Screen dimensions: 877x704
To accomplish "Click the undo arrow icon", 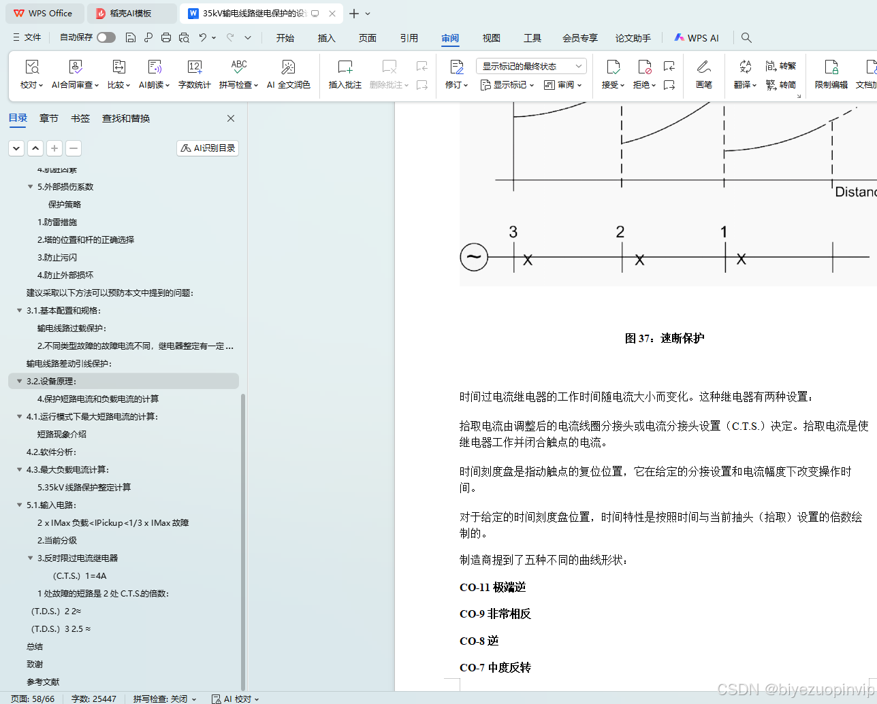I will tap(202, 37).
